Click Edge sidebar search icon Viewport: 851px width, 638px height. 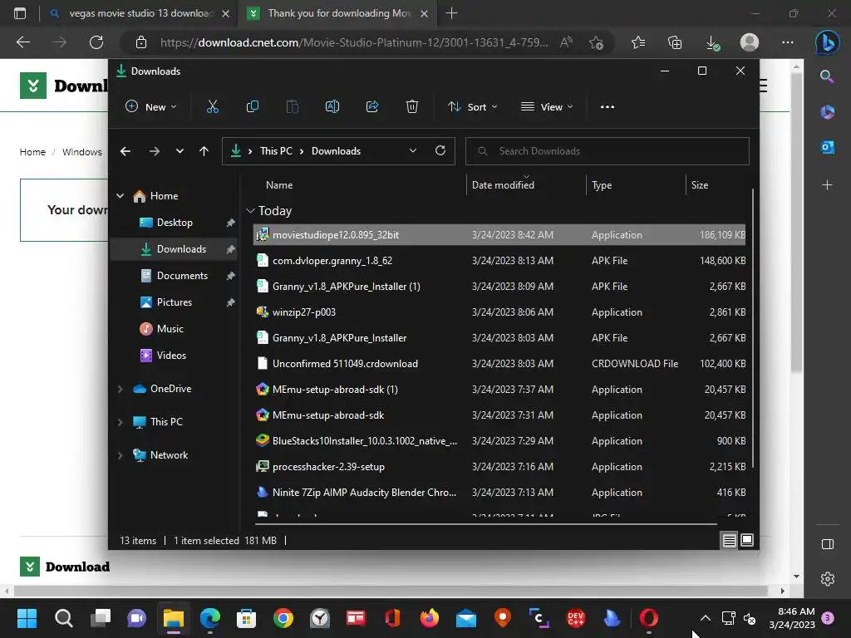tap(827, 76)
